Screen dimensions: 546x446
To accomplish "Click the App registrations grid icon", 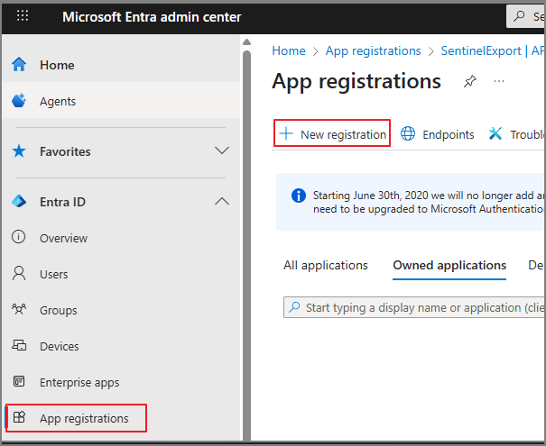I will click(19, 417).
